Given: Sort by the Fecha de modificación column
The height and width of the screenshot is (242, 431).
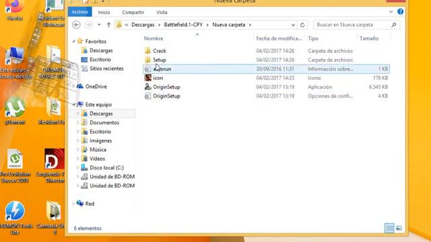Looking at the screenshot, I should (x=279, y=38).
